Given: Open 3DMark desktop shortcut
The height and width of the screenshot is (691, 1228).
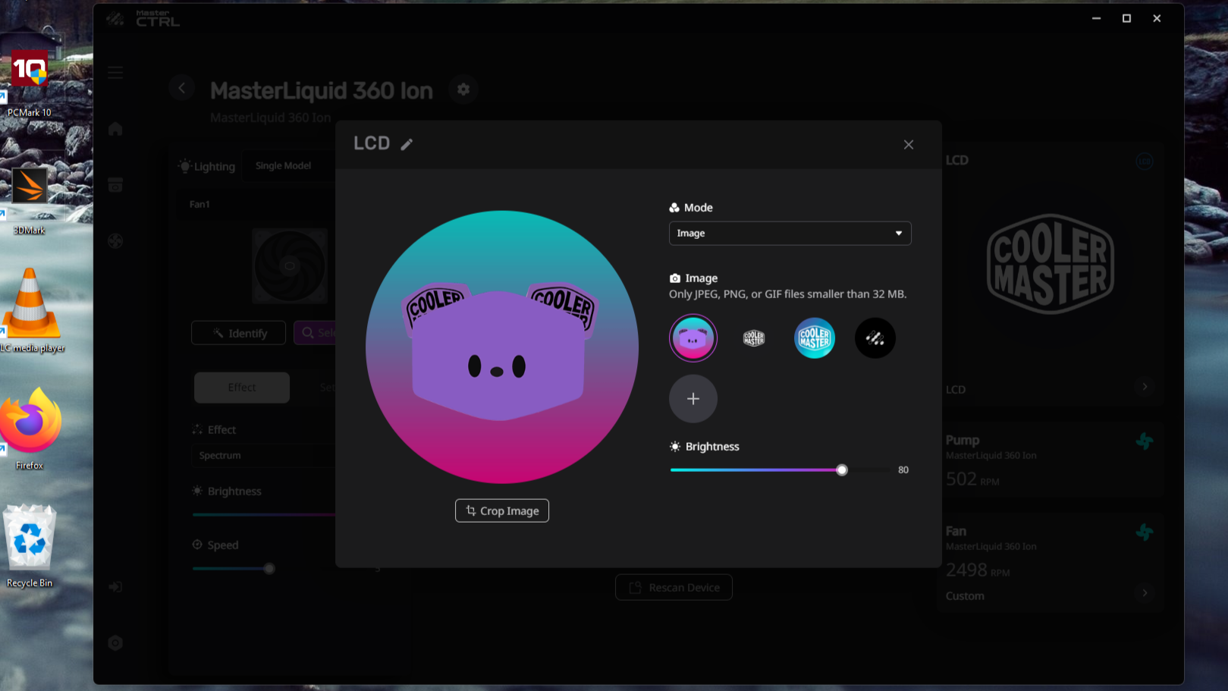Looking at the screenshot, I should 30,201.
